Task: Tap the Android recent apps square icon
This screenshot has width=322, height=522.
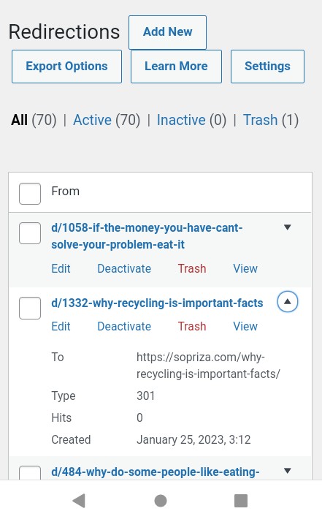Action: point(241,501)
